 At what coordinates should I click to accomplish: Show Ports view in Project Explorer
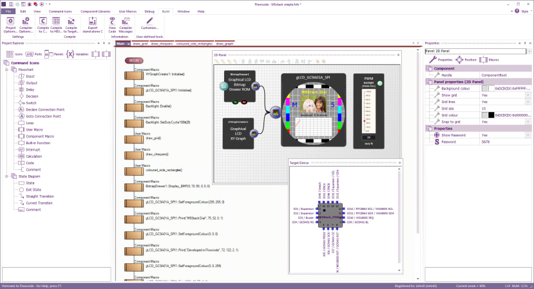point(33,54)
